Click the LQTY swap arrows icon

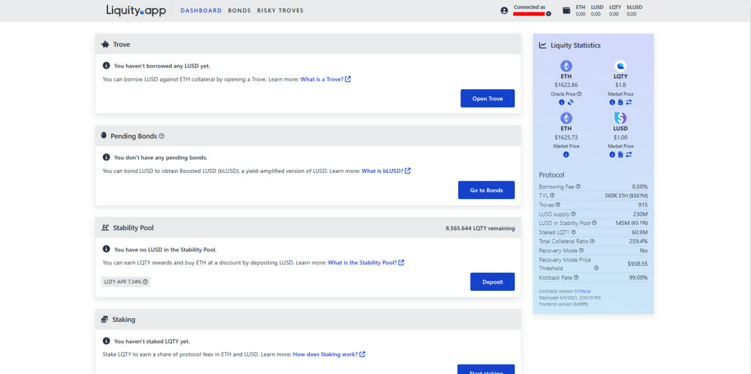pos(629,102)
